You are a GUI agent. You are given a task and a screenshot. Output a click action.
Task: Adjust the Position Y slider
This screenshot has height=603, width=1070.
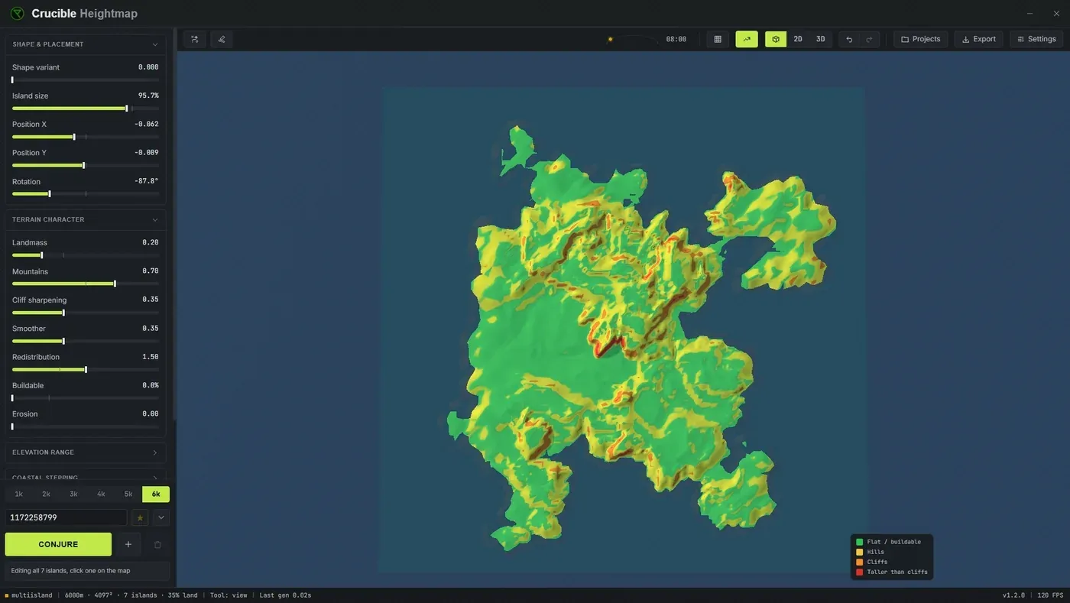[86, 165]
